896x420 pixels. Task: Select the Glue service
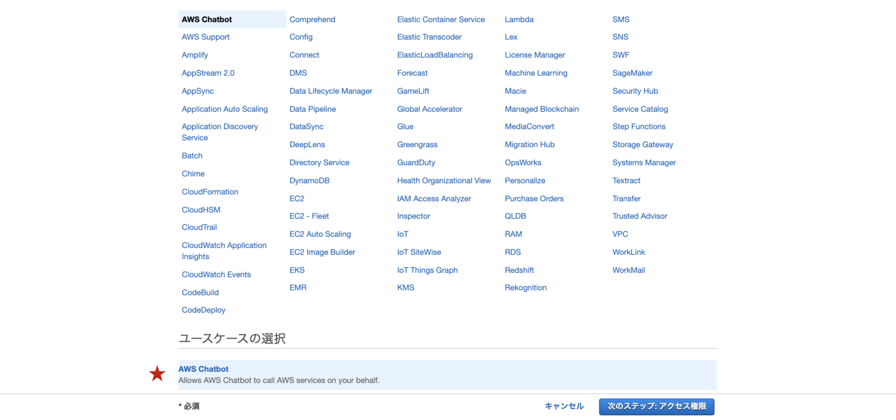click(405, 127)
